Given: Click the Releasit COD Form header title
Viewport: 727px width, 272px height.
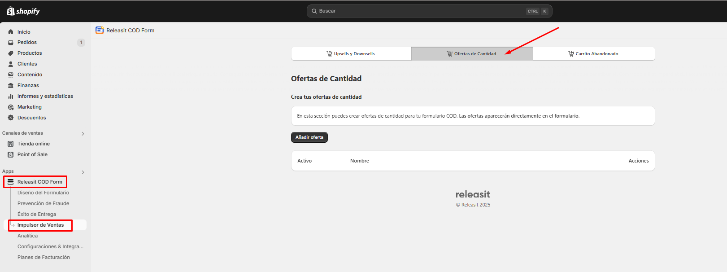Looking at the screenshot, I should point(131,31).
